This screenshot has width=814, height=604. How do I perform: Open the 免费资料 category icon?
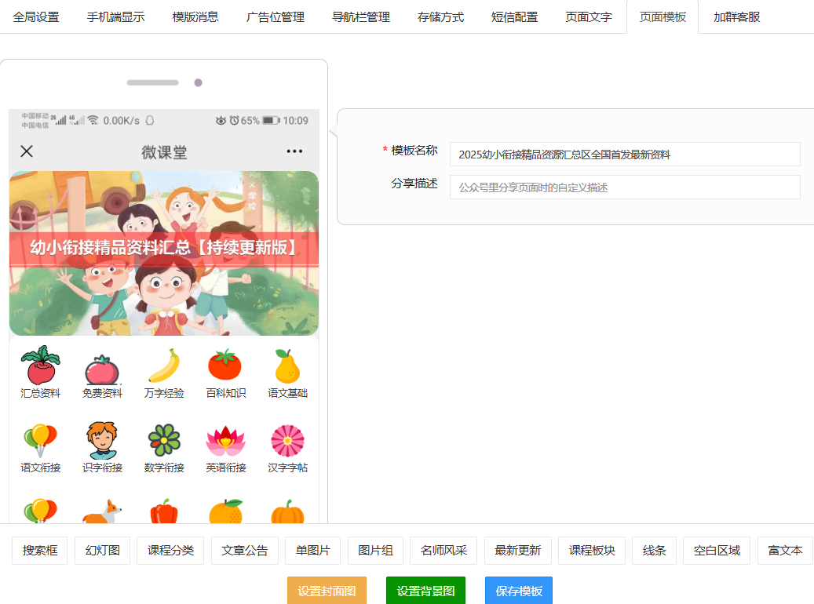102,367
